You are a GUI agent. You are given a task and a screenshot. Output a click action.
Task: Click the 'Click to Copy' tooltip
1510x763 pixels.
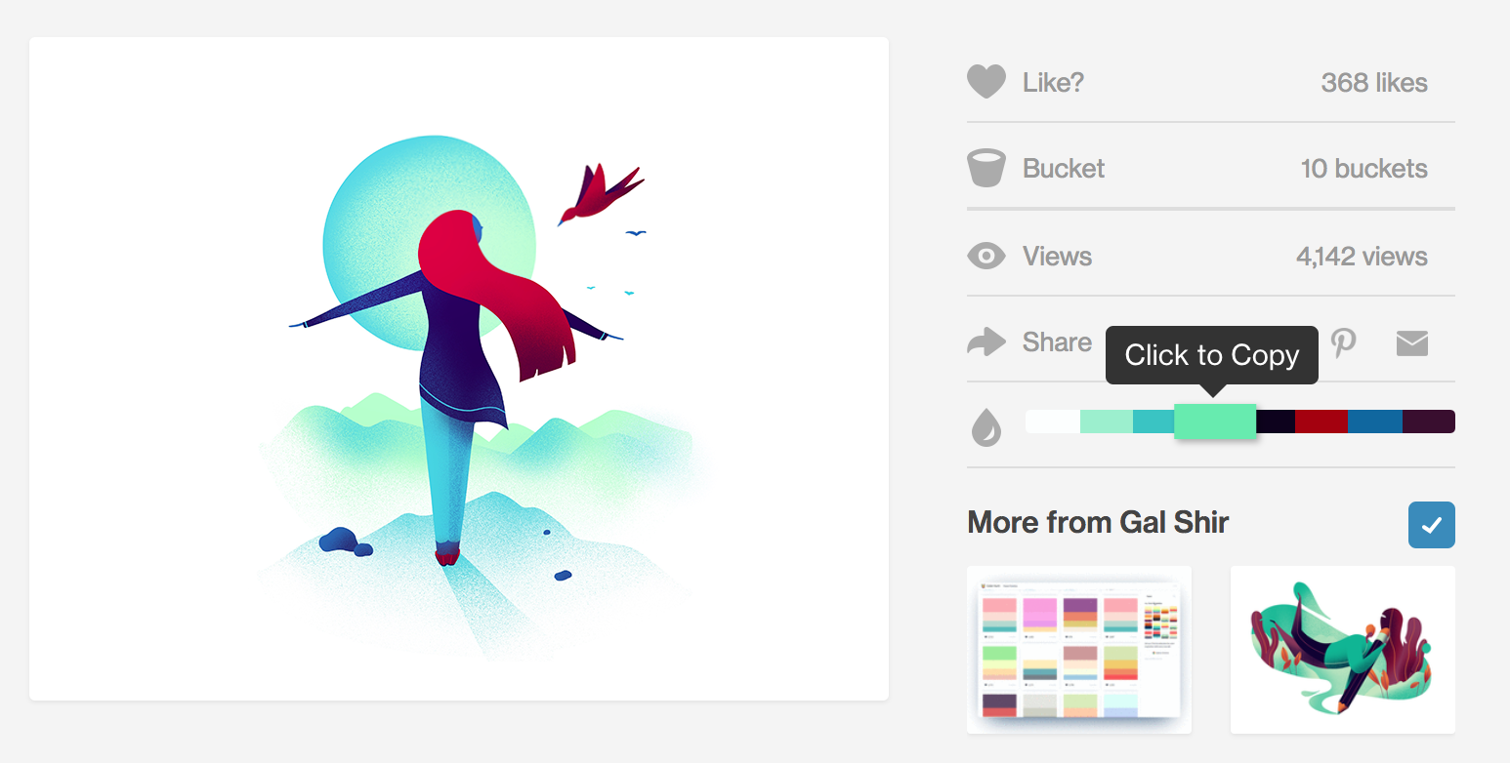1211,355
